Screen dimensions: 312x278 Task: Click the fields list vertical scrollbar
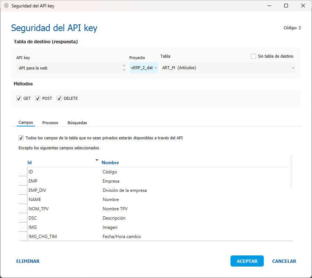coord(291,172)
